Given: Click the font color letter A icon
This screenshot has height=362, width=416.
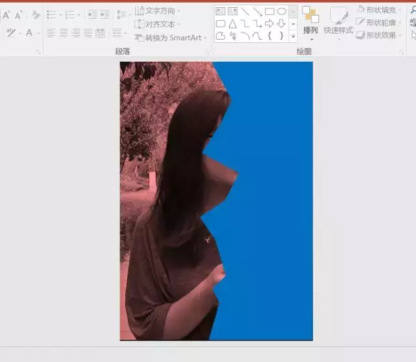Looking at the screenshot, I should pyautogui.click(x=29, y=32).
